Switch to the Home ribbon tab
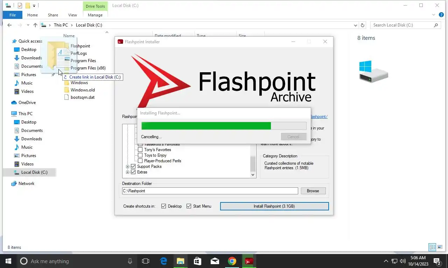The height and width of the screenshot is (268, 448). point(33,15)
